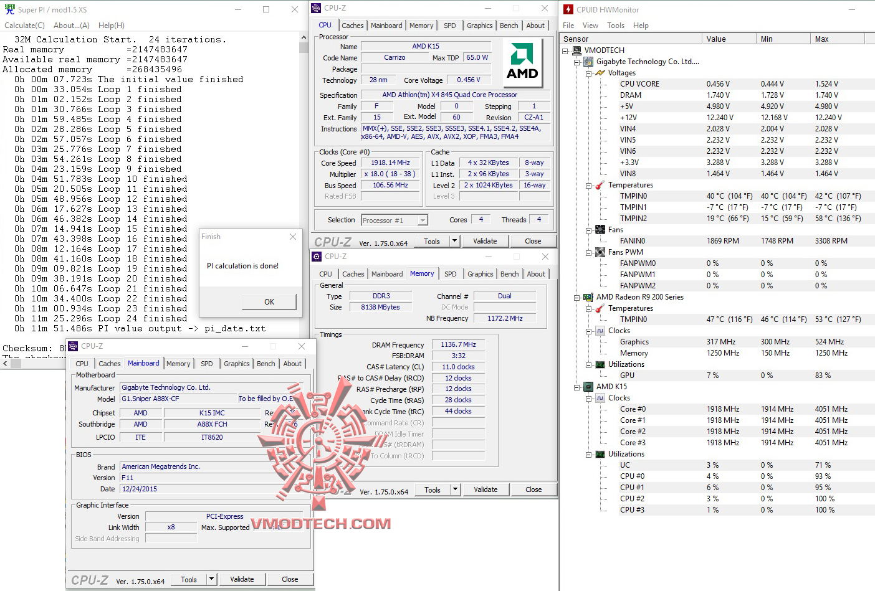Click the Utilizations icon under AMD K15
This screenshot has width=875, height=591.
pyautogui.click(x=600, y=454)
